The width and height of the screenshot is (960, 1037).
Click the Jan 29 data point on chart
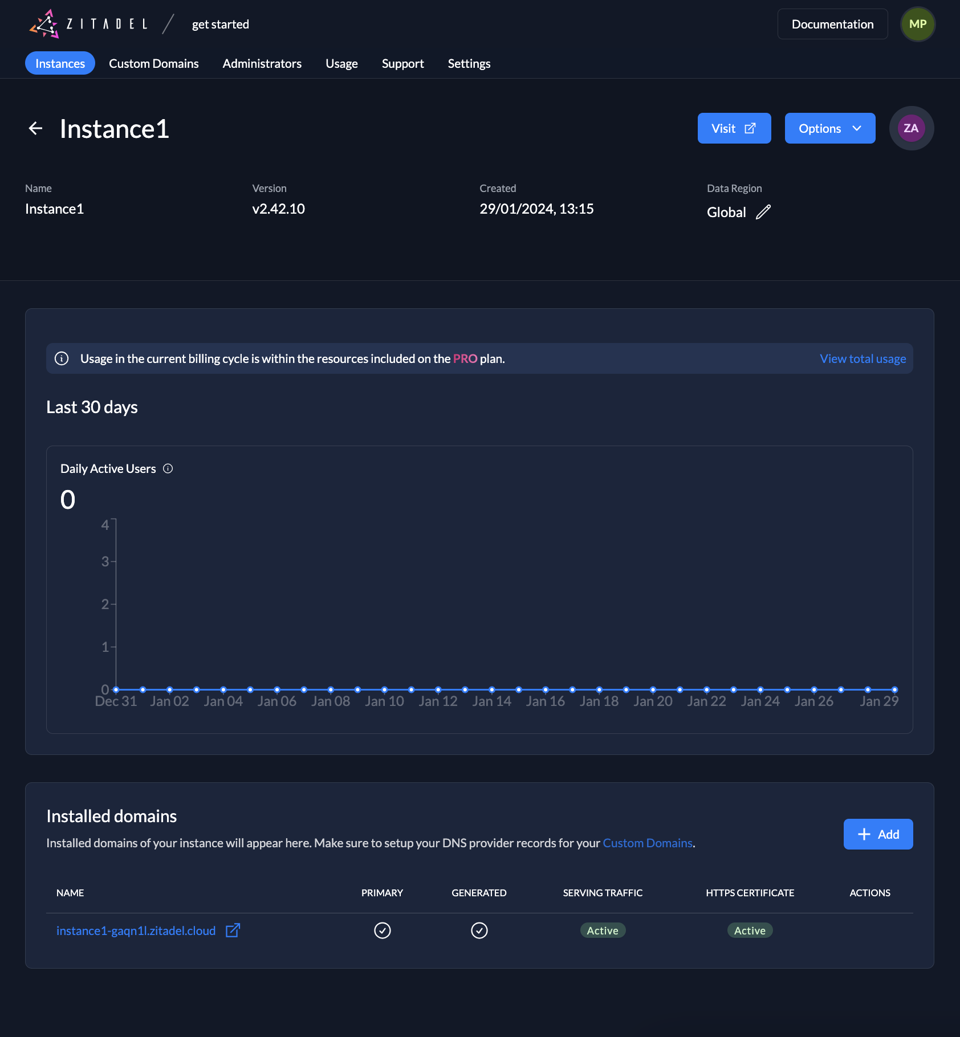pyautogui.click(x=894, y=689)
